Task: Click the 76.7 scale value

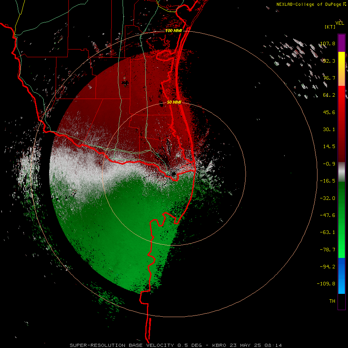Action: [x=329, y=78]
